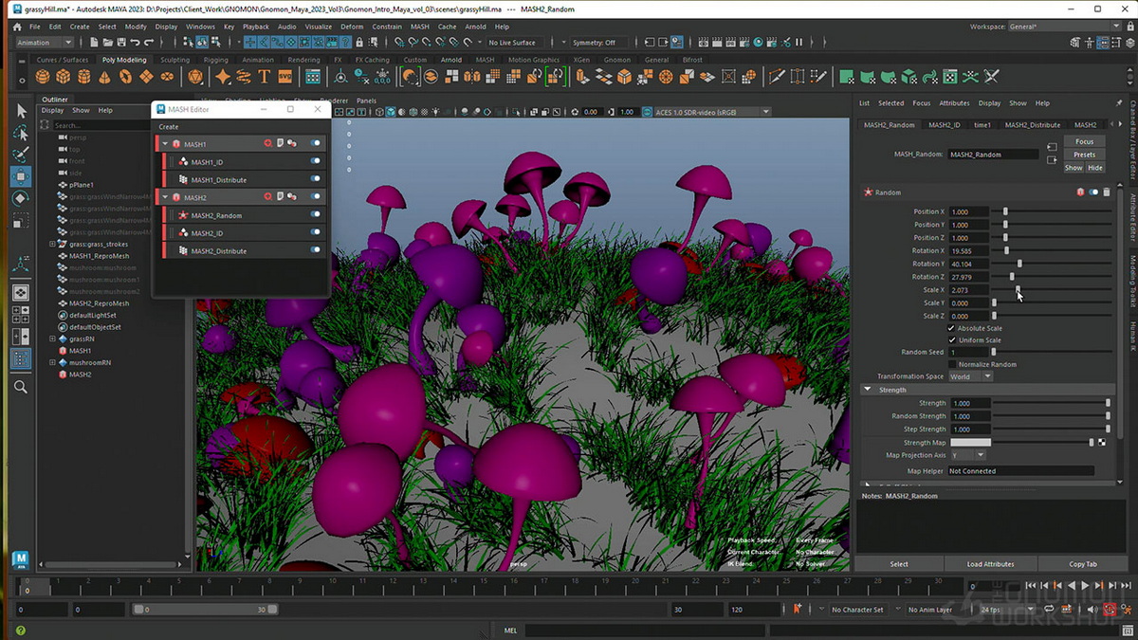Screen dimensions: 1138x640
Task: Create a polygon cylinder from shelf
Action: [84, 77]
